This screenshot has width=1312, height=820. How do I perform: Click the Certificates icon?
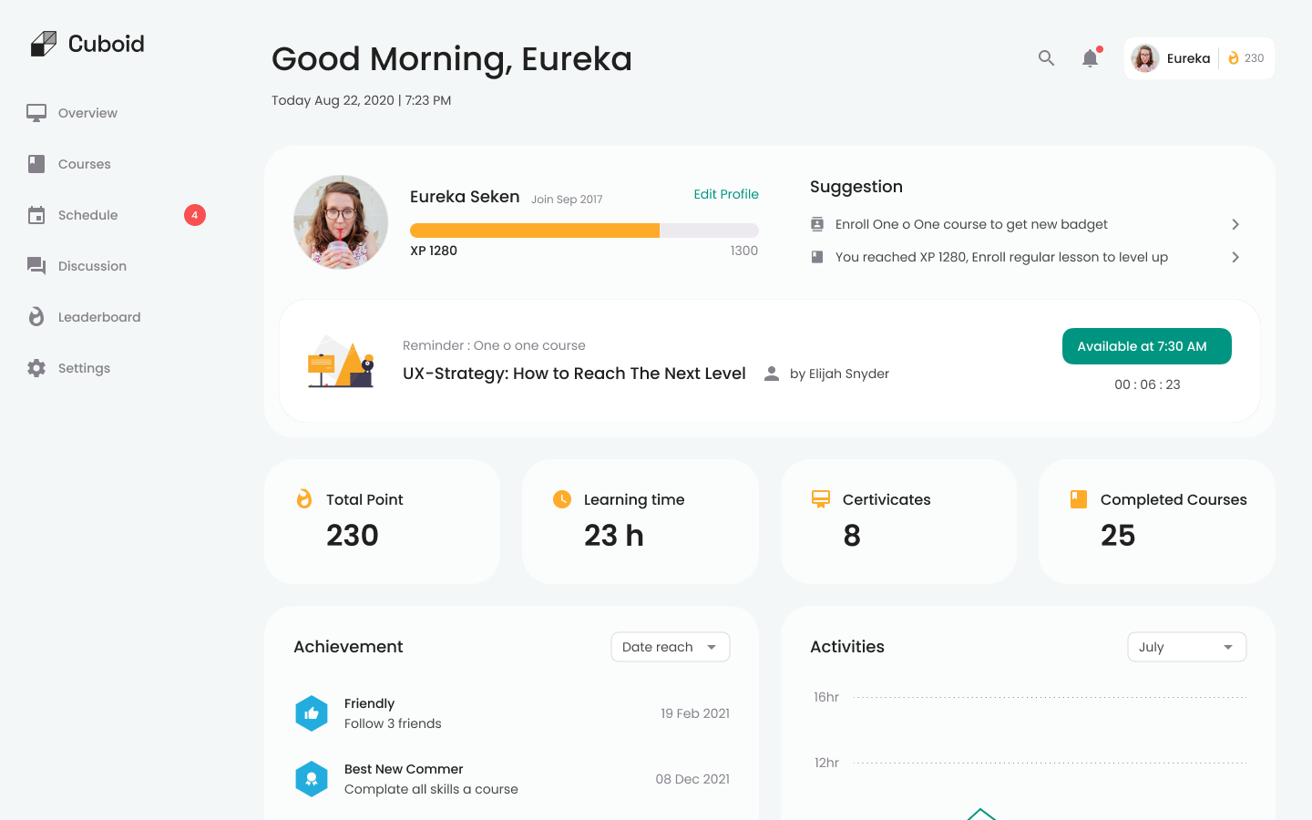point(820,499)
